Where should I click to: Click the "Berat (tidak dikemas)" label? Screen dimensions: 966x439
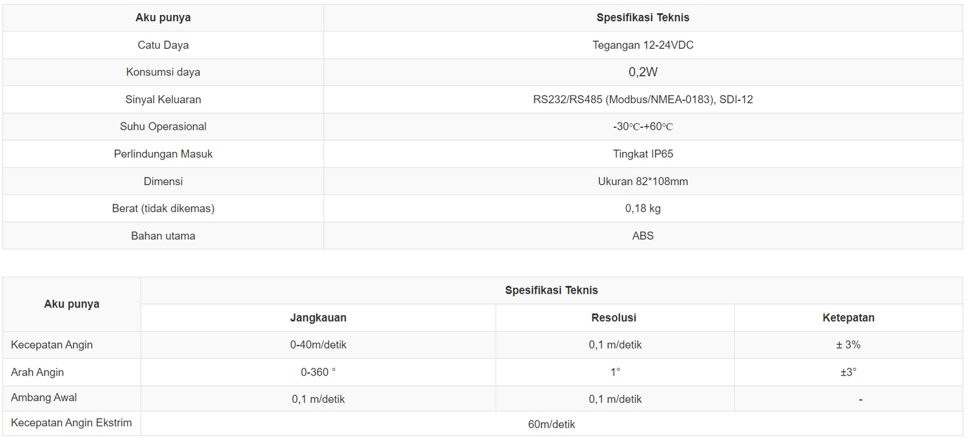pyautogui.click(x=163, y=209)
